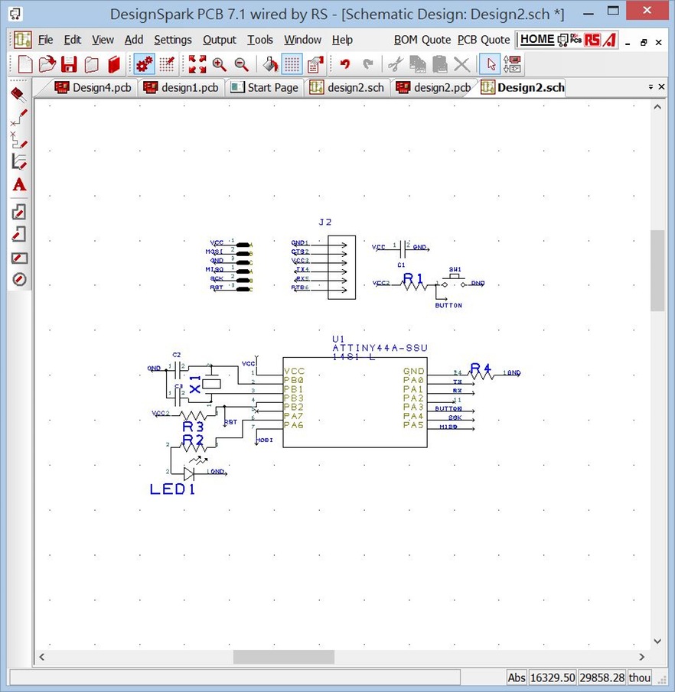
Task: Switch to the Design4.pcb tab
Action: coord(93,87)
